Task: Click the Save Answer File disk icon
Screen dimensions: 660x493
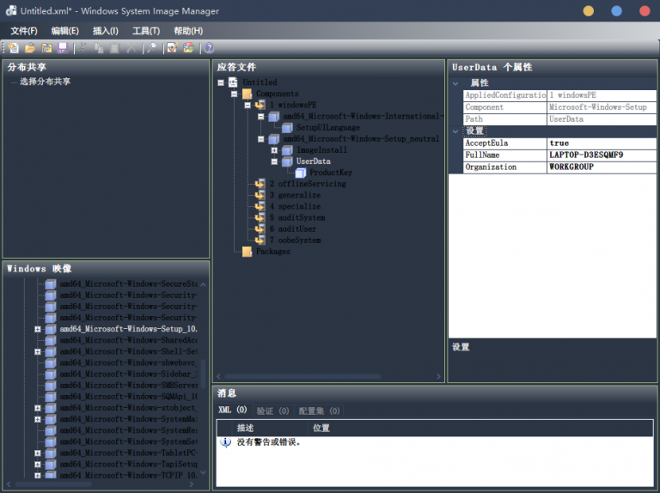Action: pyautogui.click(x=63, y=48)
